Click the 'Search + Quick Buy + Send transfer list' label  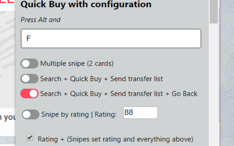[102, 78]
